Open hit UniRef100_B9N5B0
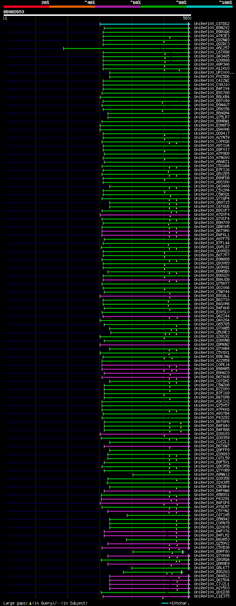This screenshot has width=236, height=606. [212, 271]
